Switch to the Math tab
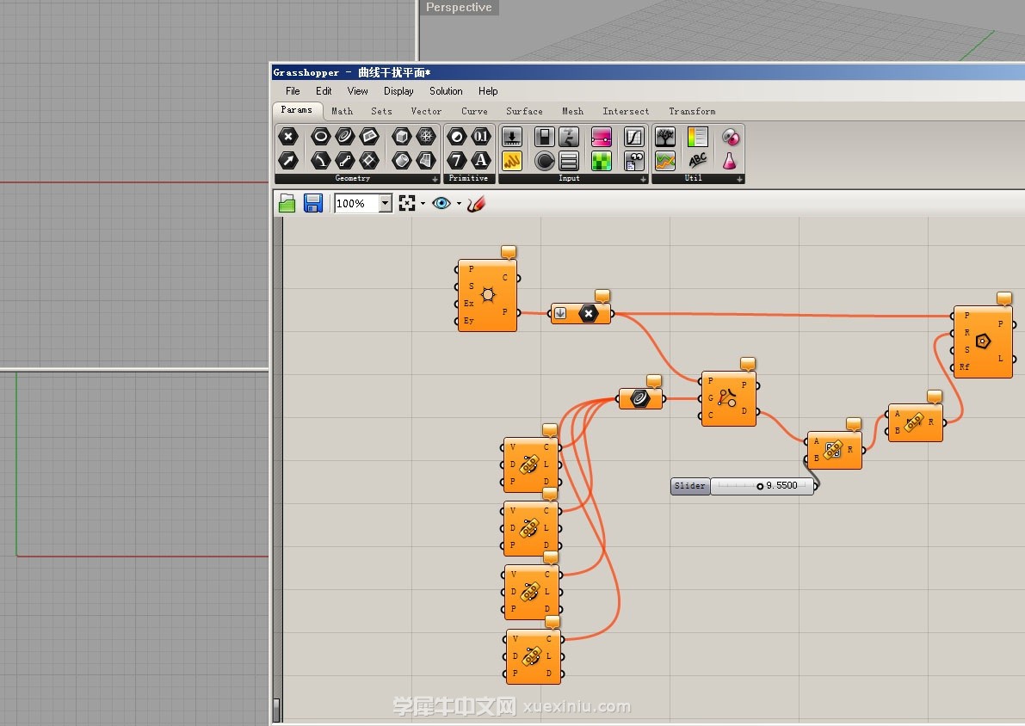The height and width of the screenshot is (726, 1025). (342, 111)
